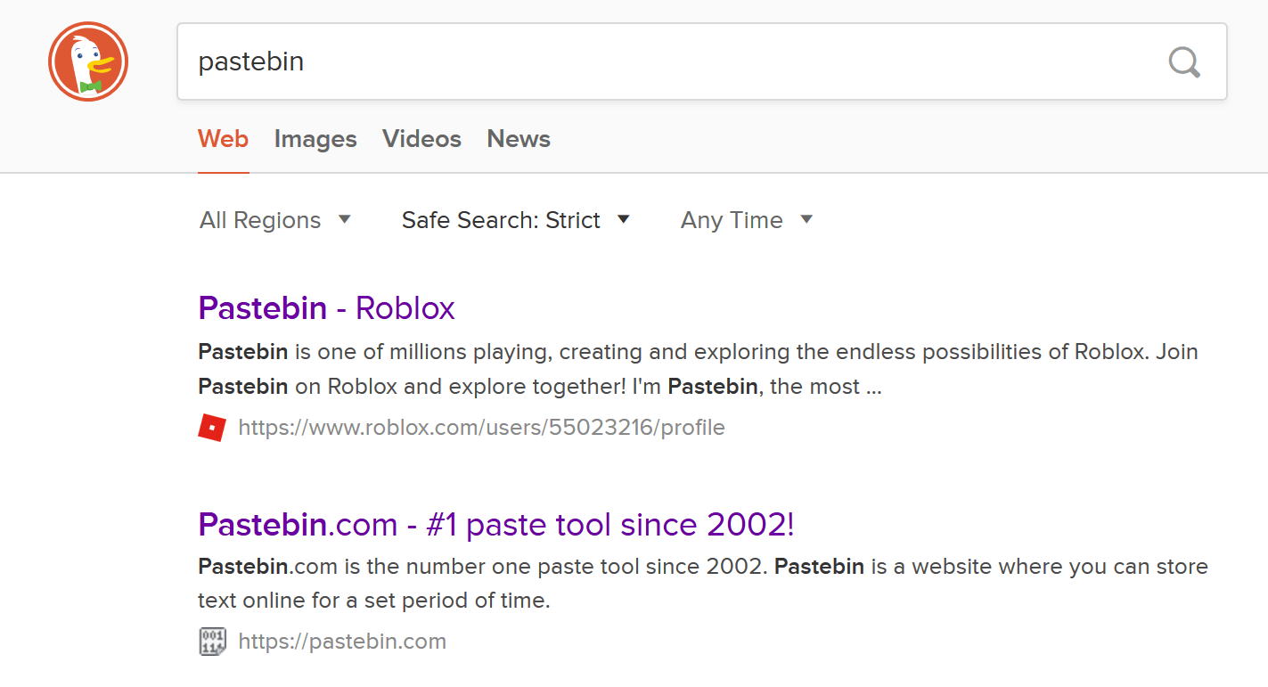Open Pastebin.com #1 paste tool result
Viewport: 1268px width, 687px height.
pos(495,525)
